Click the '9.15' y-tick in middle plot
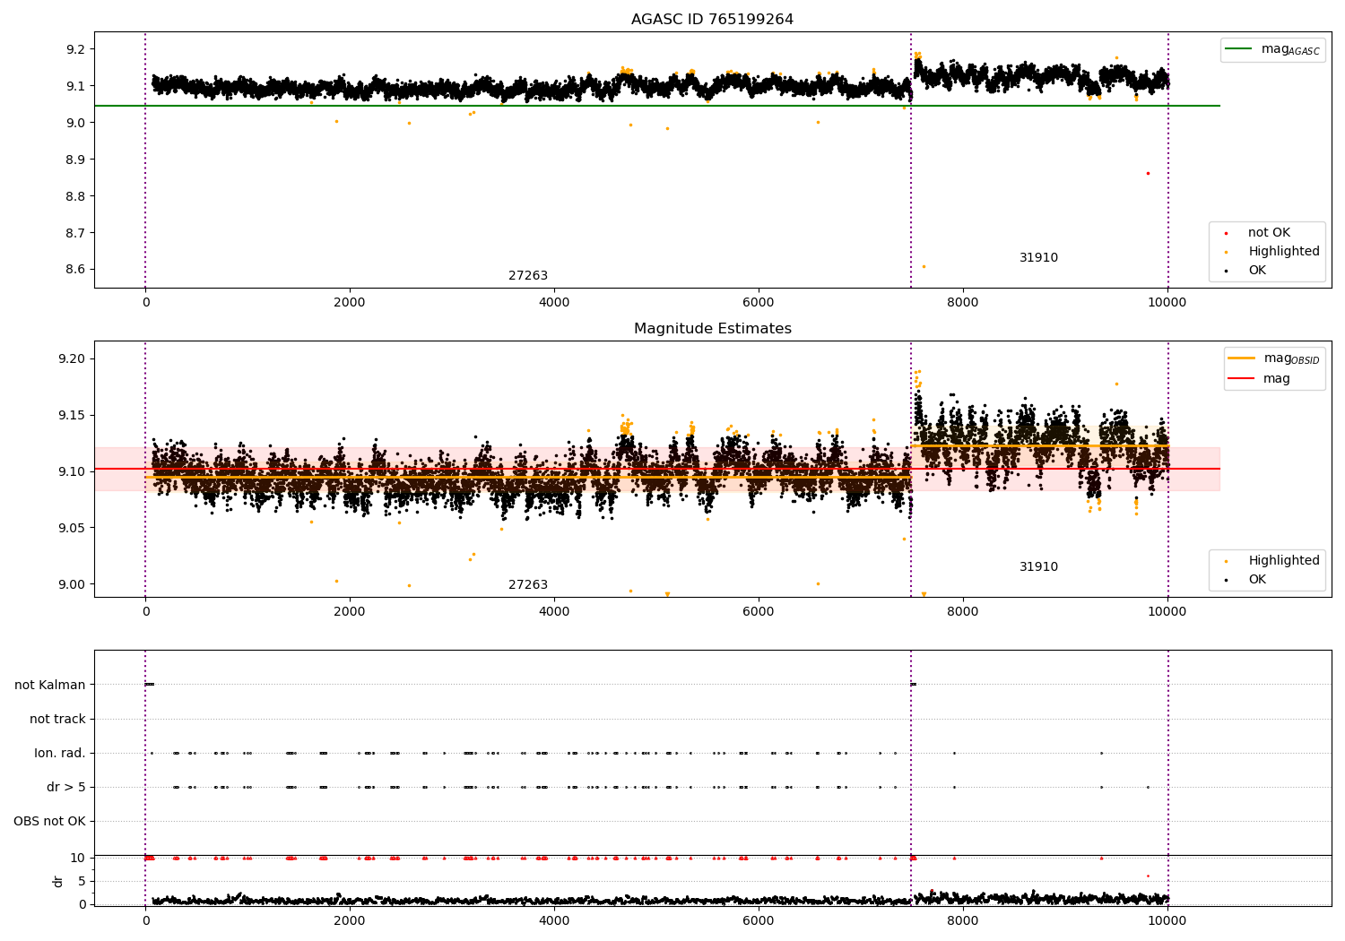The height and width of the screenshot is (941, 1345). tap(72, 415)
